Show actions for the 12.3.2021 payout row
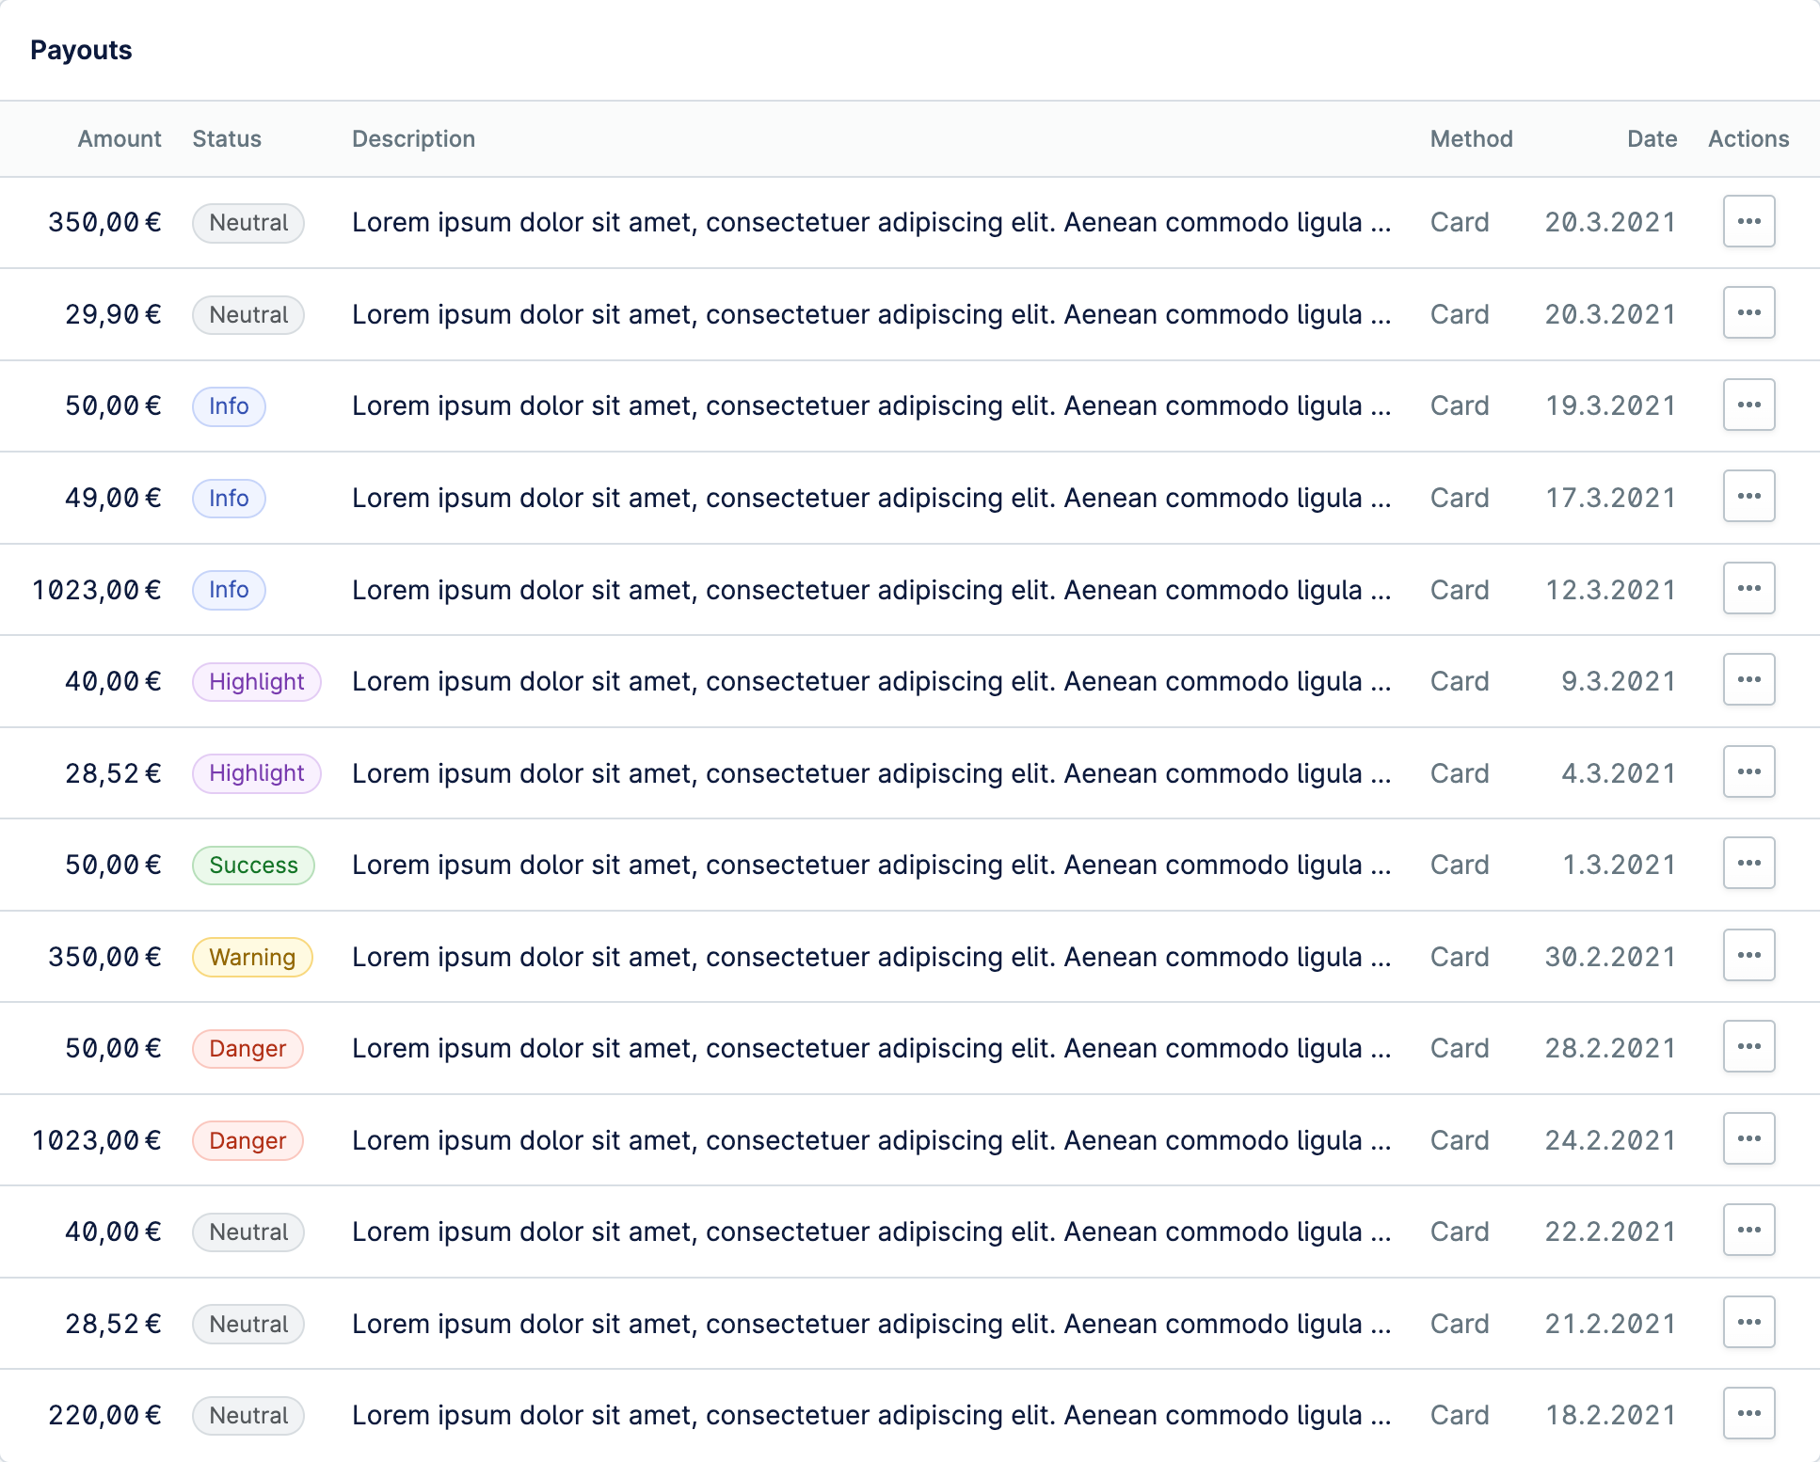Image resolution: width=1820 pixels, height=1462 pixels. coord(1748,588)
